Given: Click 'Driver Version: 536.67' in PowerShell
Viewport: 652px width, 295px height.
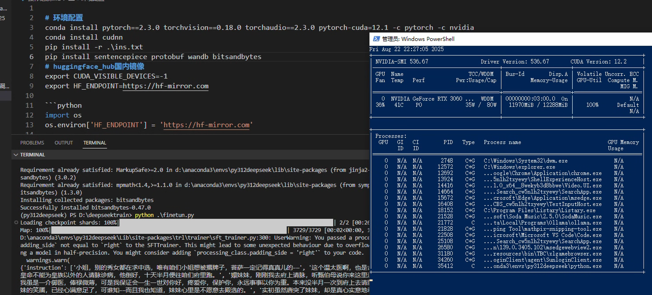Looking at the screenshot, I should click(x=515, y=62).
